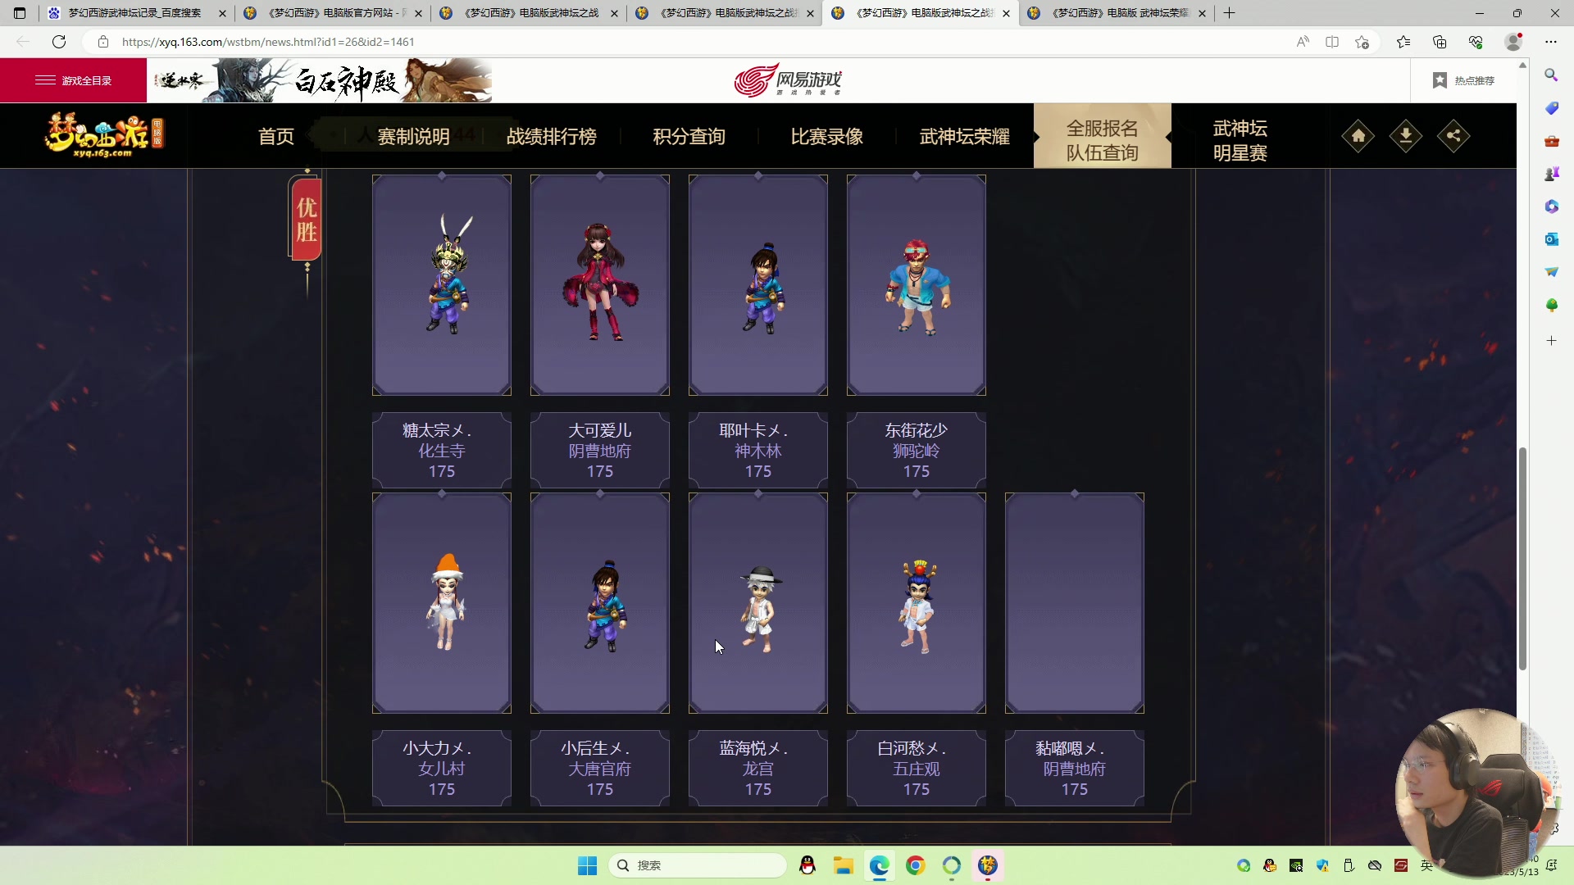
Task: Go to 首页 in site navigation
Action: pos(276,136)
